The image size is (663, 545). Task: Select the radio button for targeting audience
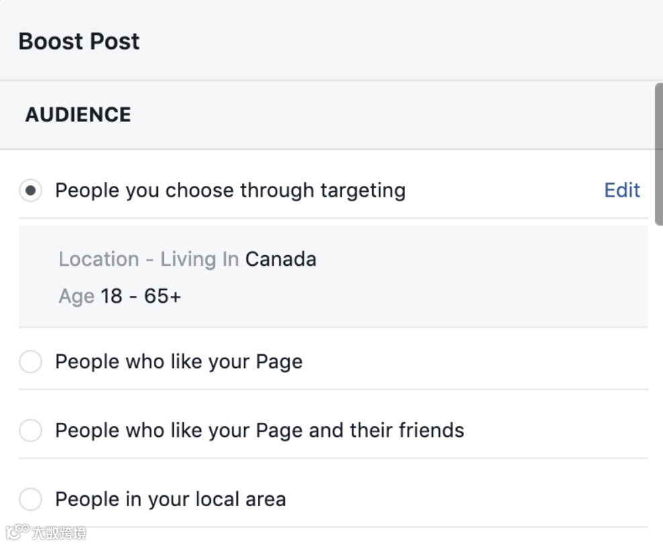(30, 191)
